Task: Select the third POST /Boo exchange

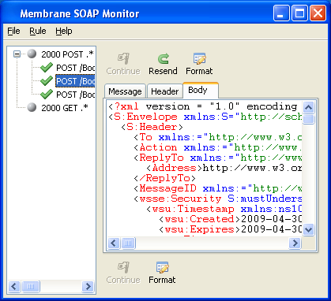Action: pos(75,95)
